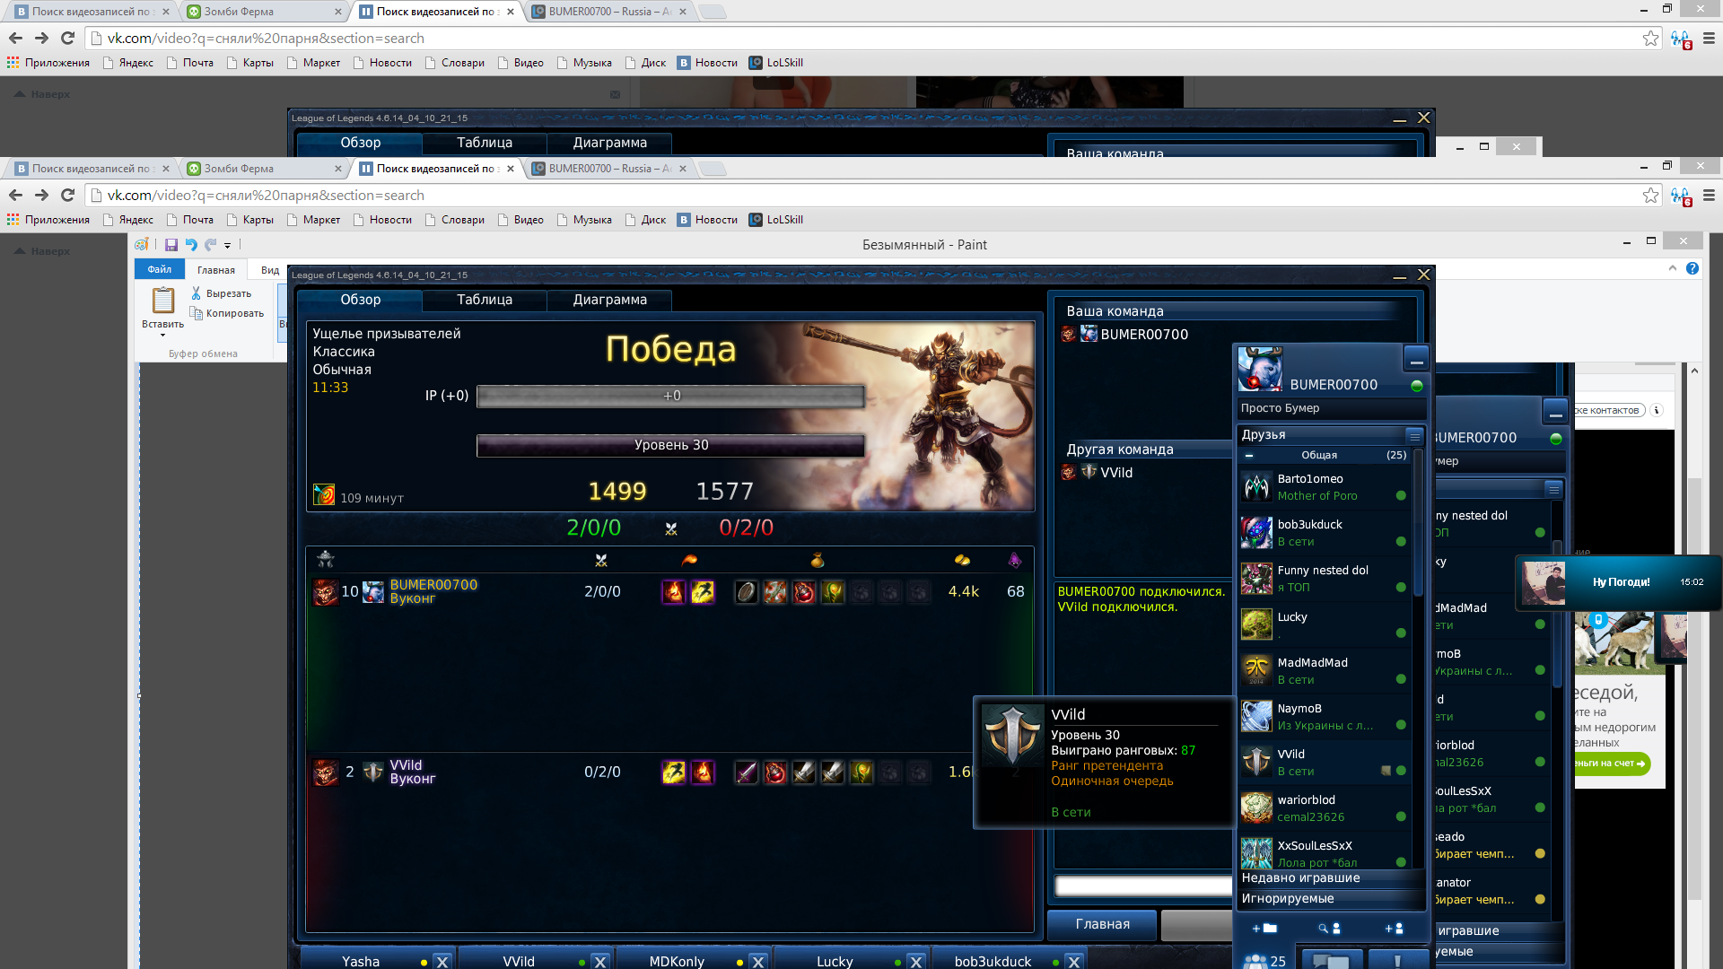This screenshot has height=969, width=1723.
Task: Minimize friends panel with the minus button
Action: tap(1416, 361)
